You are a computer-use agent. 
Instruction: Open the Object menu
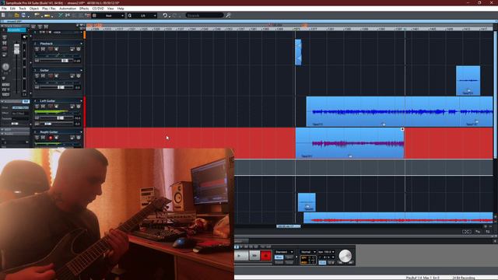[34, 9]
